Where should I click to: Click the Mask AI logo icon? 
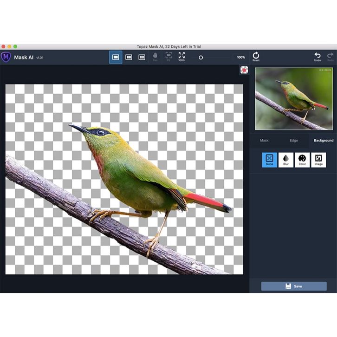click(x=6, y=57)
